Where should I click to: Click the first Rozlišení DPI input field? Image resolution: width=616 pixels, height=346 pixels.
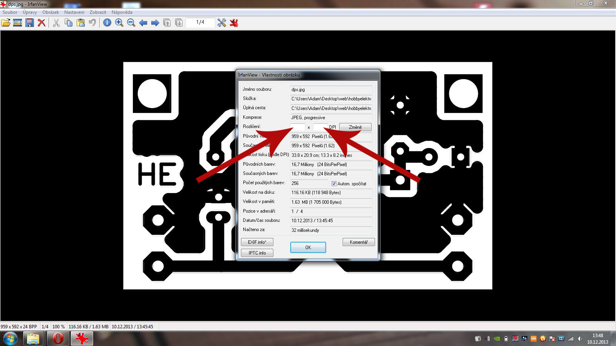pos(298,127)
